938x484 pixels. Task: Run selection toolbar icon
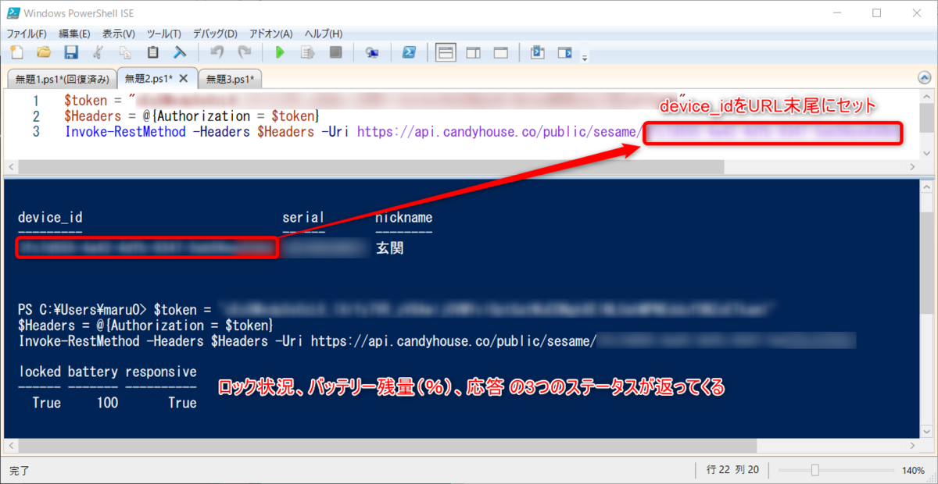point(308,53)
